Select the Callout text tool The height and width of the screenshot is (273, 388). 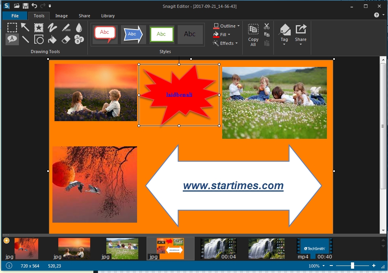tap(12, 39)
